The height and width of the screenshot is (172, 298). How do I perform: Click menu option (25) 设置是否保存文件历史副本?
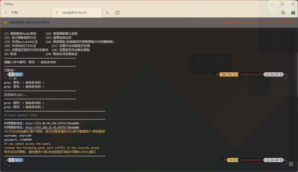[x=26, y=50]
